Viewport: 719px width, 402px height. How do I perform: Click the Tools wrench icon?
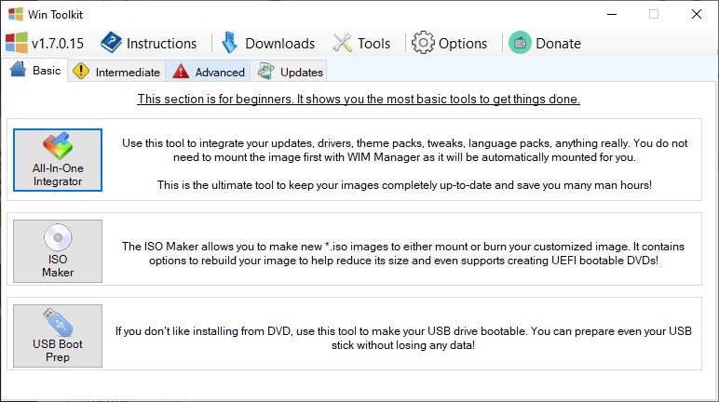342,43
